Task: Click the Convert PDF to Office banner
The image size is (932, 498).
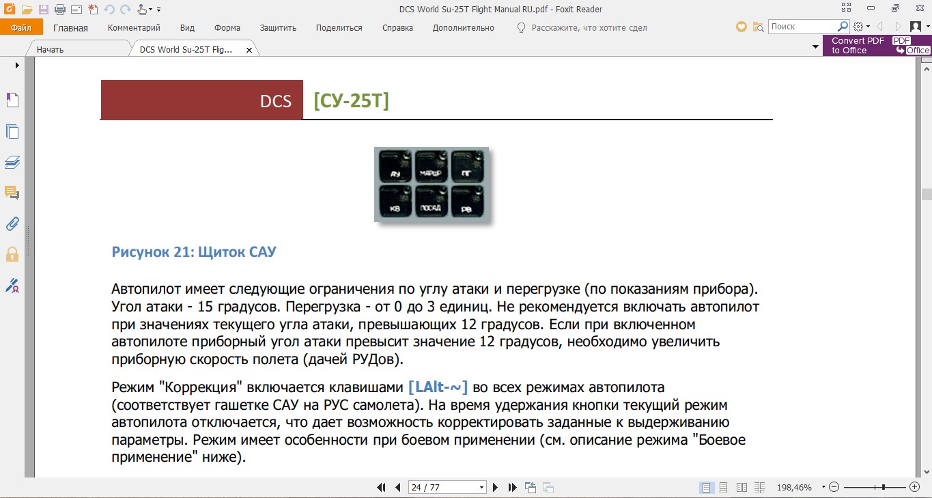Action: coord(877,46)
